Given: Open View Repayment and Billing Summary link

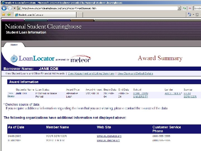Looking at the screenshot, I should tap(91, 74).
